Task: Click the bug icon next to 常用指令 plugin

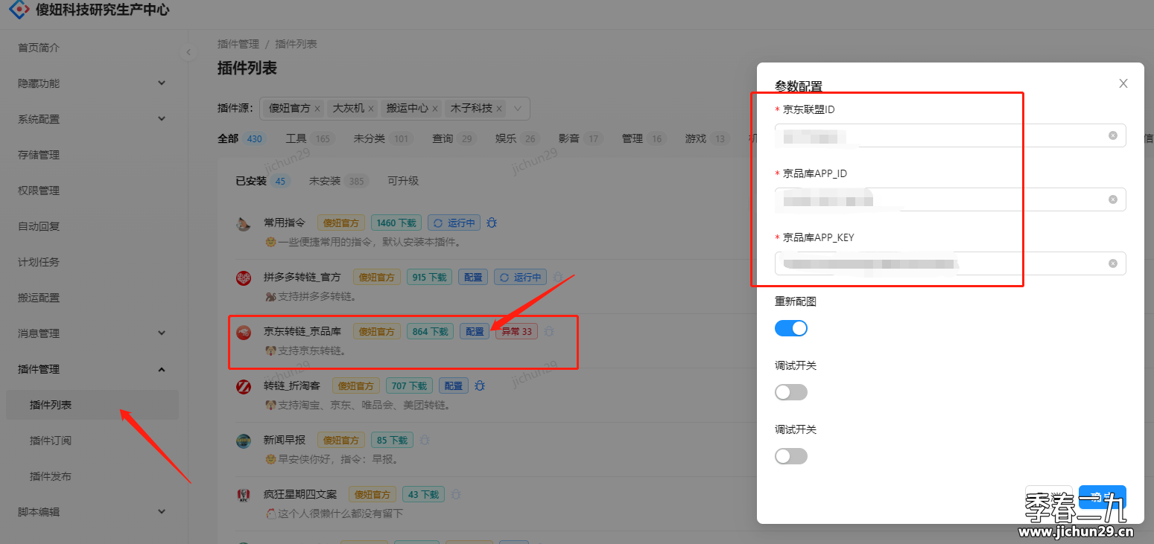Action: pyautogui.click(x=491, y=222)
